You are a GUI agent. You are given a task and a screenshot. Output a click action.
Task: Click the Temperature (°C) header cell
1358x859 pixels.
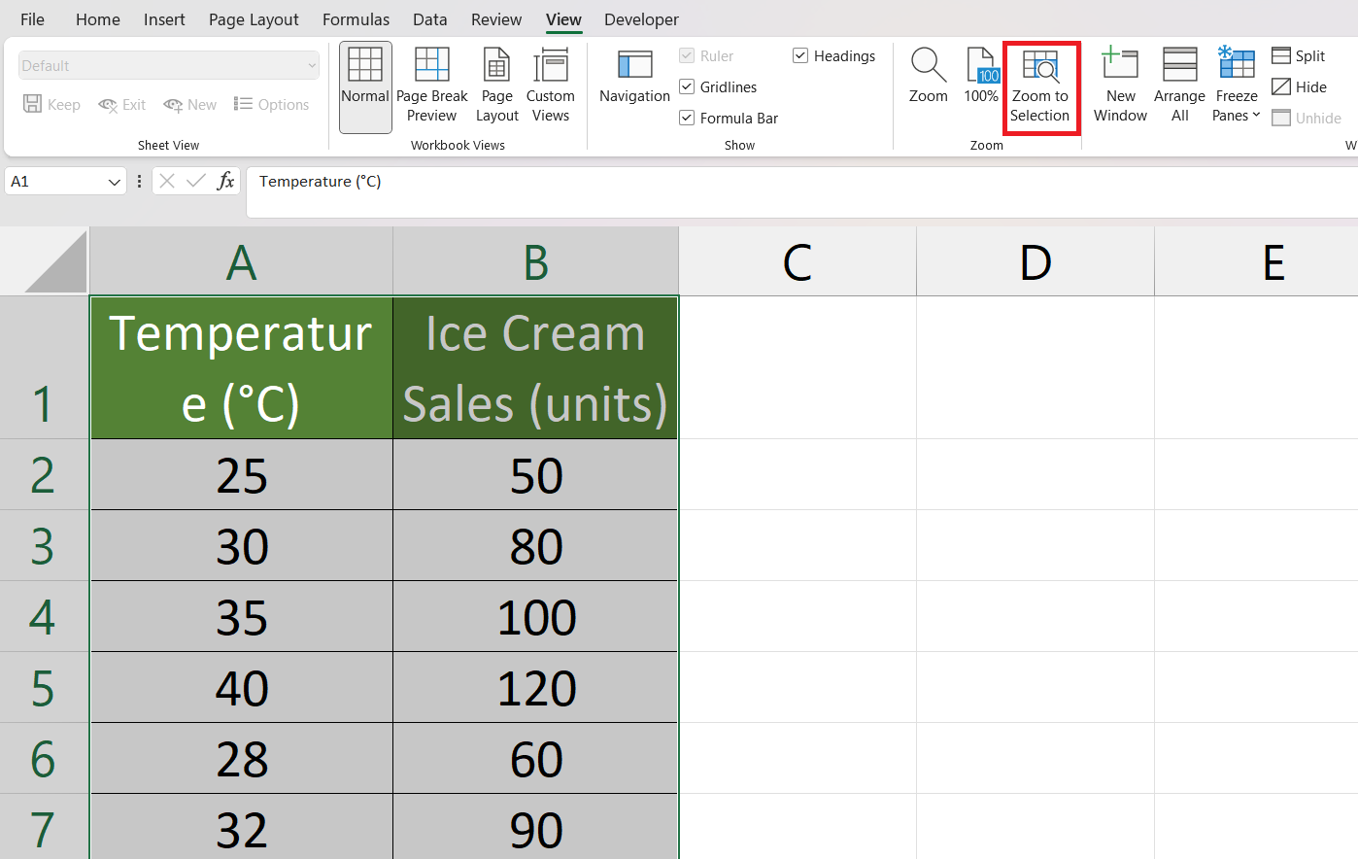click(x=242, y=367)
